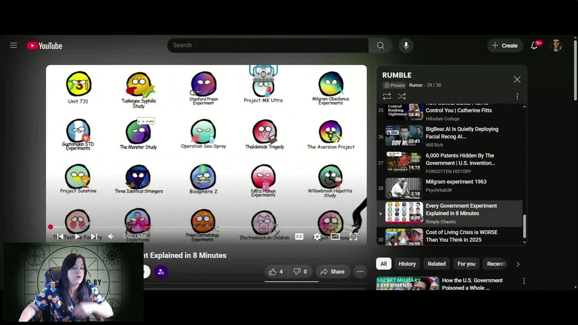The image size is (578, 325).
Task: Open Rumor playlist owner link
Action: 416,85
